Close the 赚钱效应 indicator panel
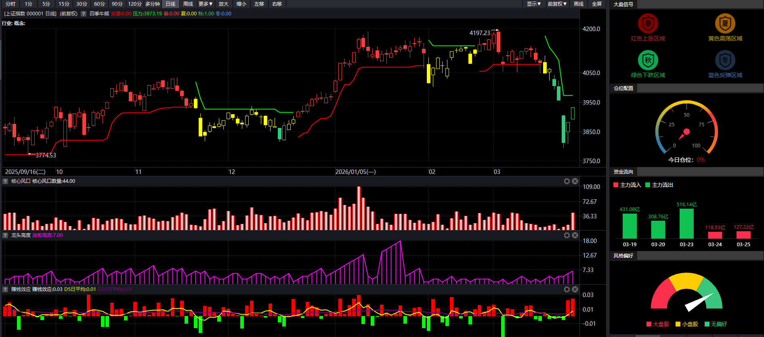Screen dimensions: 764x337 [x=575, y=289]
